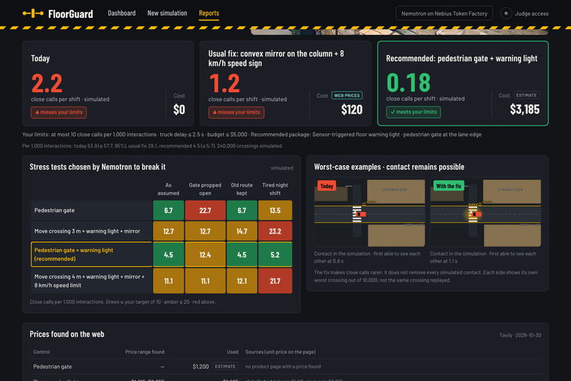Click the FloorGuard brand name

click(71, 14)
